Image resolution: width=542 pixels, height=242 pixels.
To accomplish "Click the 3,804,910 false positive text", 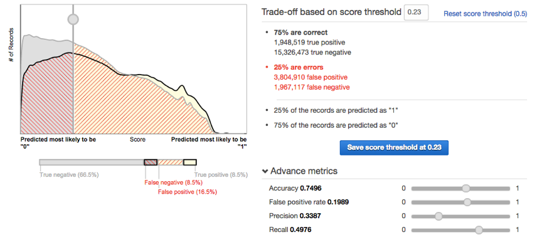I will [x=311, y=77].
